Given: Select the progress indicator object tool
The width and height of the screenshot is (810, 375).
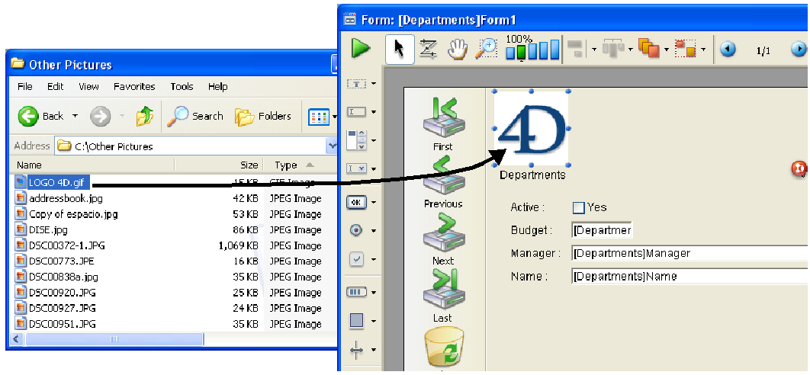Looking at the screenshot, I should point(356,293).
